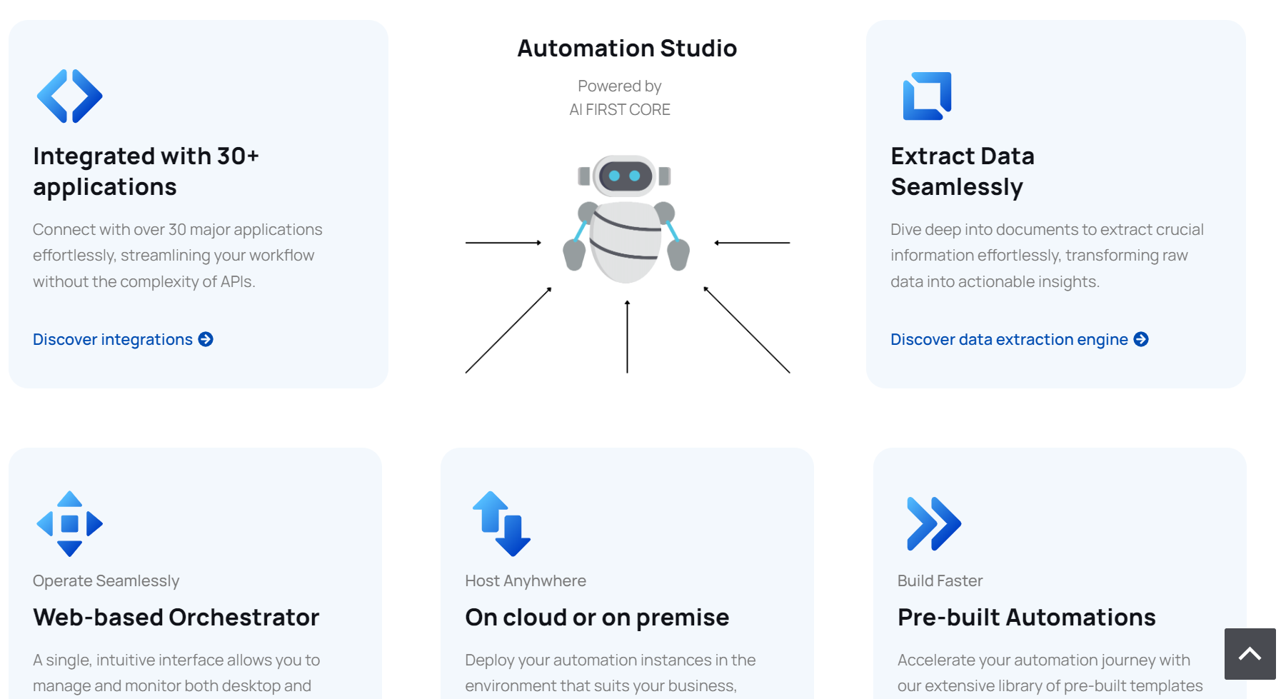Screen dimensions: 1281x699
Task: Click the 'Pre-built Automations' heading
Action: coord(1026,617)
